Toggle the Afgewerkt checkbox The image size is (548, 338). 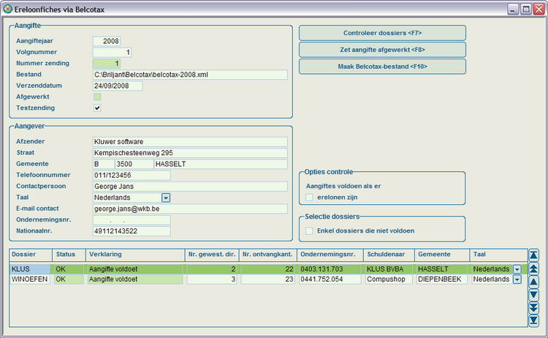(x=97, y=97)
